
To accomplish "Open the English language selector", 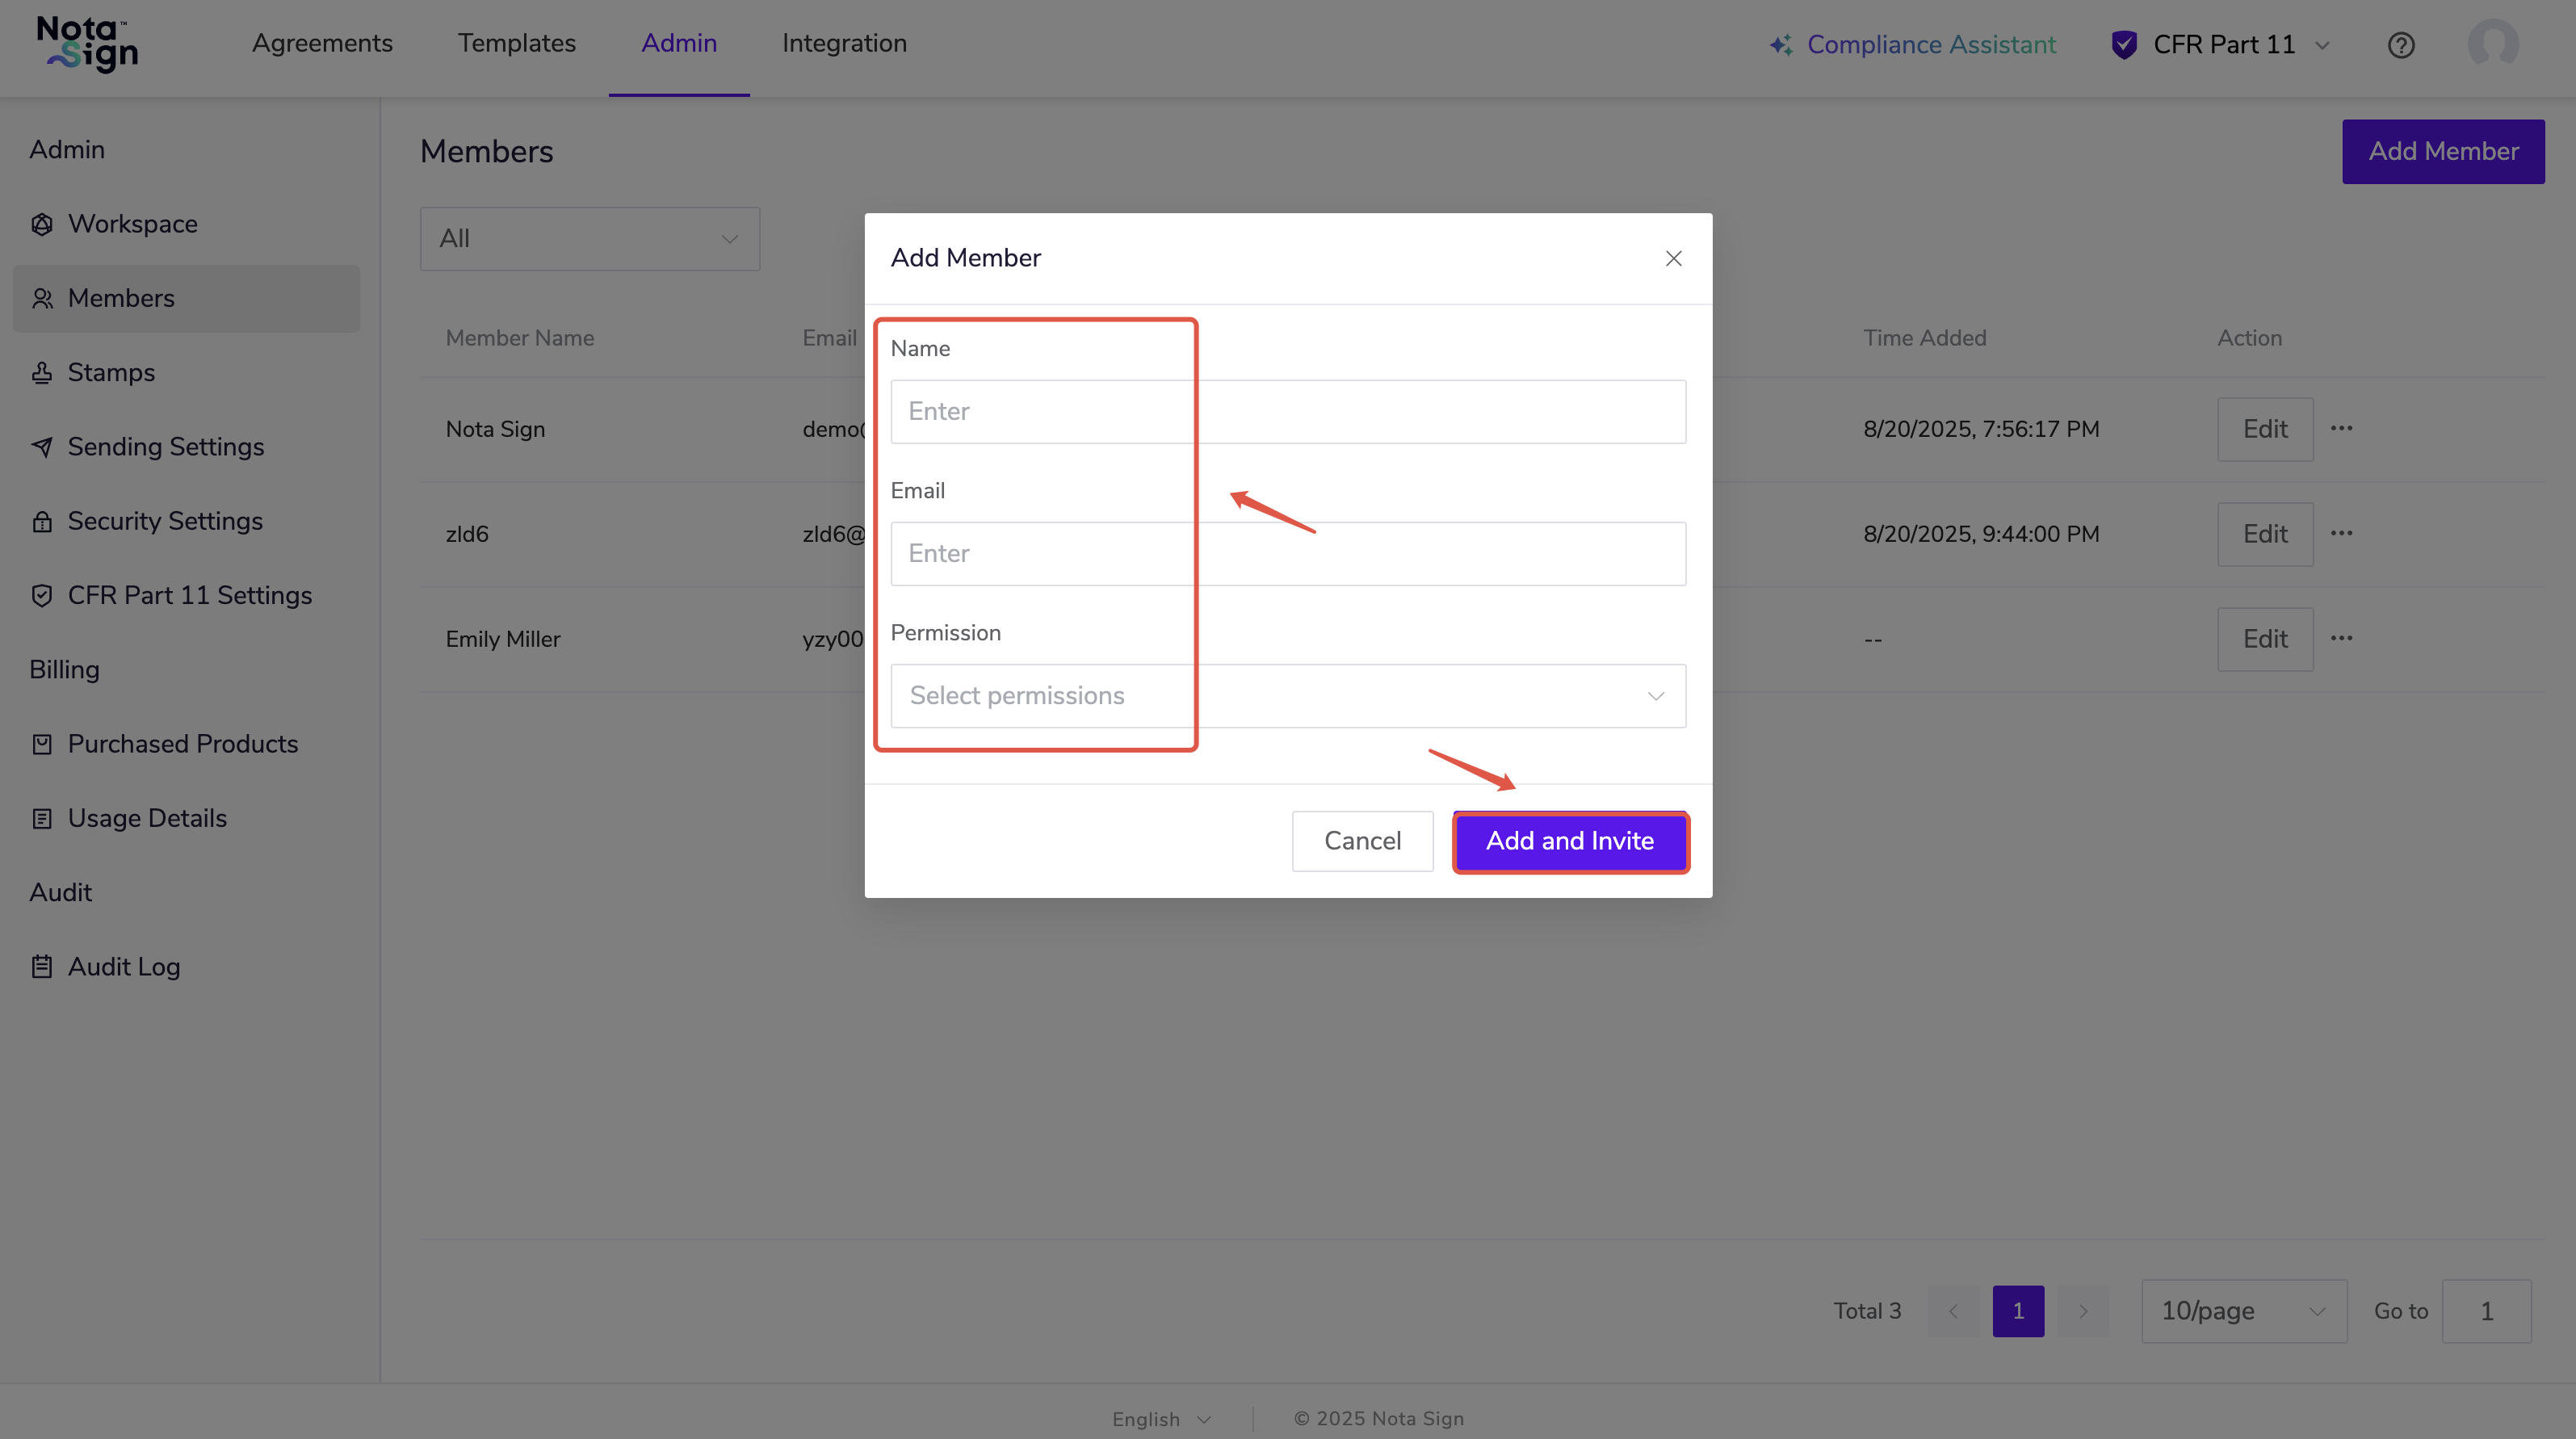I will click(x=1161, y=1419).
